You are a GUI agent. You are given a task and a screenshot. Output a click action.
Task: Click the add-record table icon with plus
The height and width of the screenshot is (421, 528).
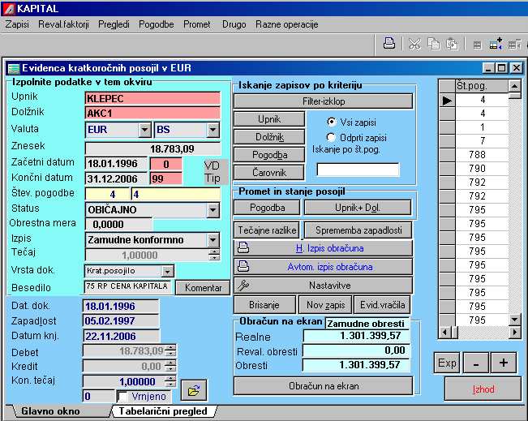496,44
